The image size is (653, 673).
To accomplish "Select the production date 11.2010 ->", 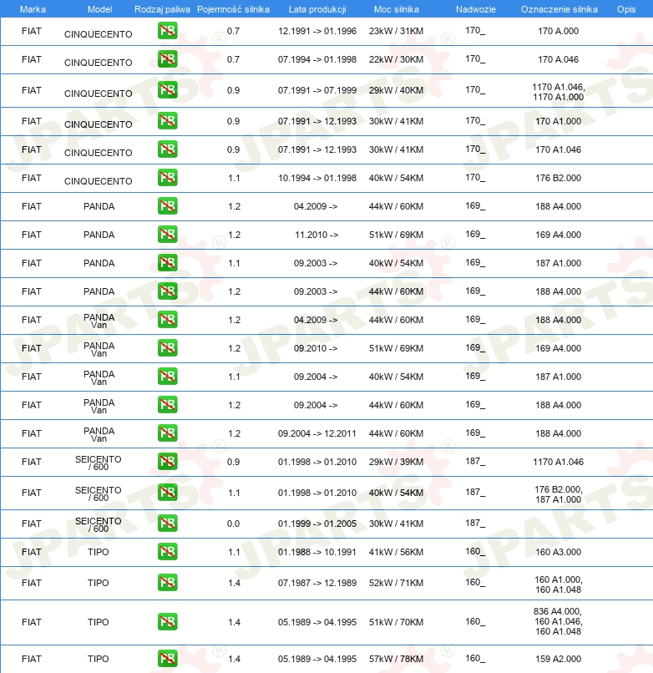I will (316, 235).
